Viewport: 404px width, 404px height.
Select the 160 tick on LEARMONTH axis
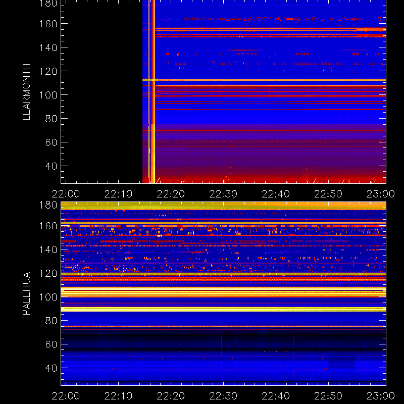(x=48, y=24)
